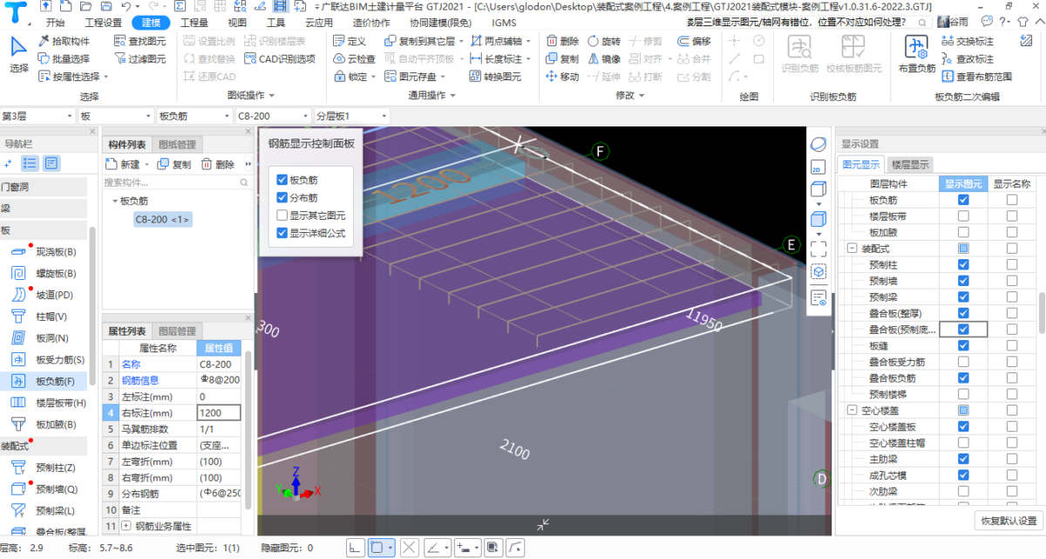Select C8-200 <1> in component tree
Viewport: 1046px width, 559px height.
(x=162, y=219)
